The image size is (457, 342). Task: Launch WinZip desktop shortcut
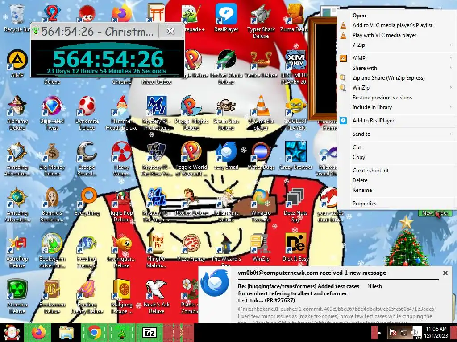tap(261, 247)
